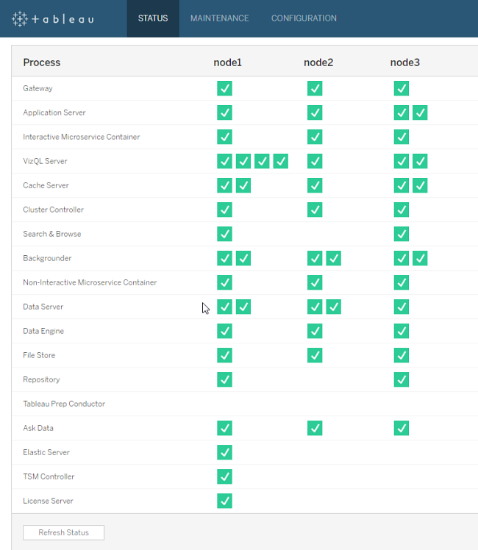478x550 pixels.
Task: Click Search & Browse status for node3
Action: pos(401,234)
